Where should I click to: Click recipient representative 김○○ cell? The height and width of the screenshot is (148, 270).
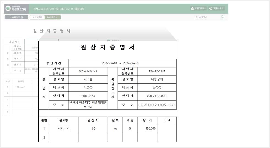157,87
